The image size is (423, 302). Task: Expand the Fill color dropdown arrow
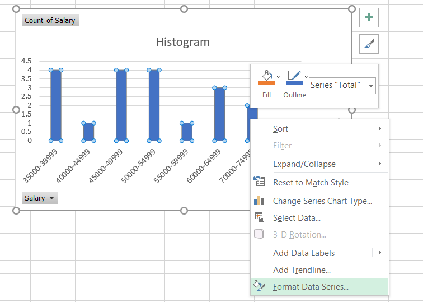coord(279,76)
